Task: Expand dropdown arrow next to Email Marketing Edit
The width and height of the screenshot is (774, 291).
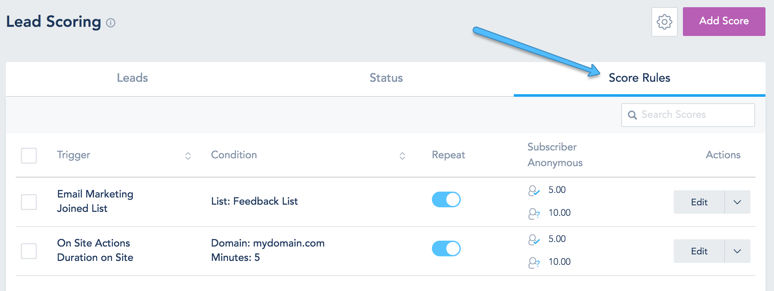Action: (737, 202)
